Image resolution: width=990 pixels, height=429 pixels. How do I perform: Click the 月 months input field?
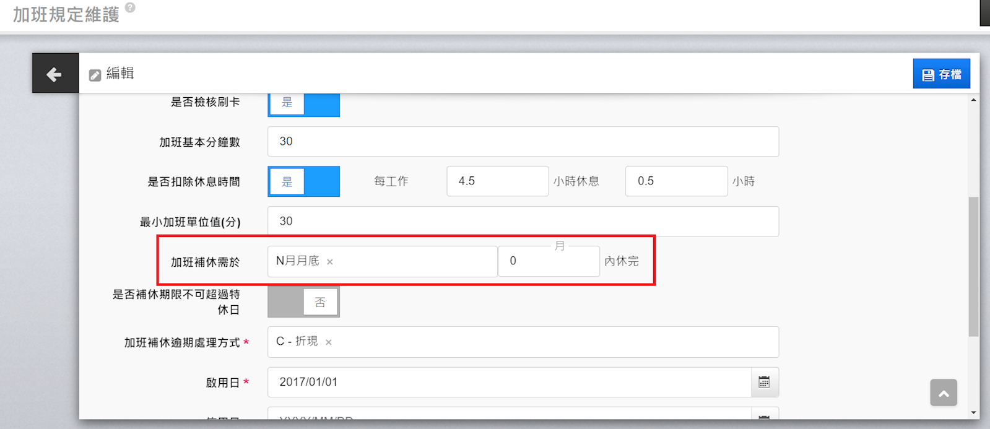coord(548,261)
